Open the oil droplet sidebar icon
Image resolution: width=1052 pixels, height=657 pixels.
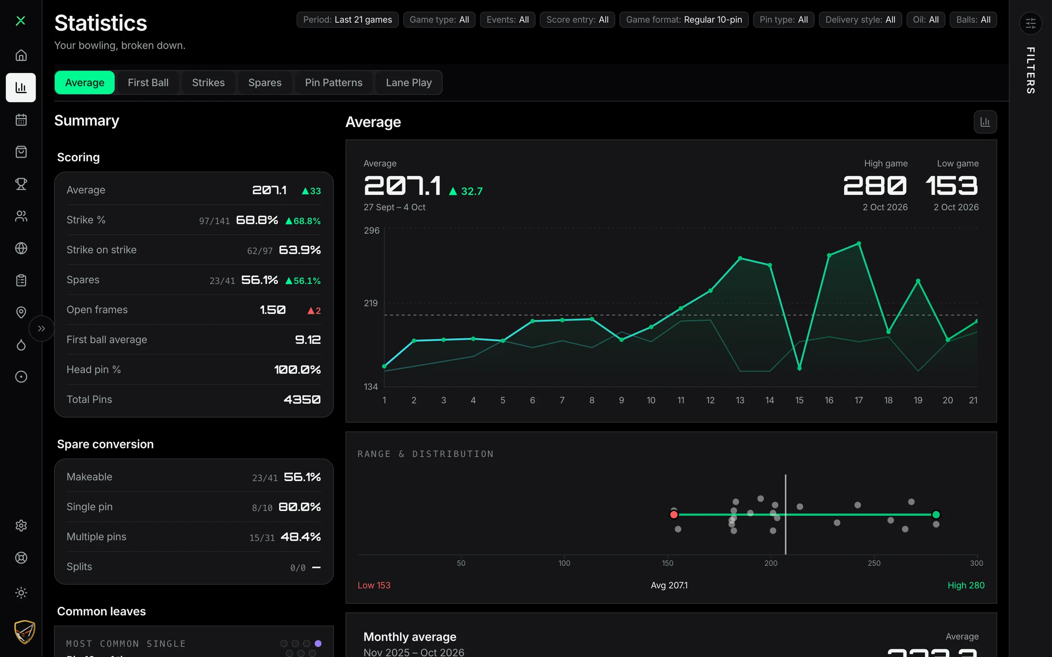[x=21, y=345]
